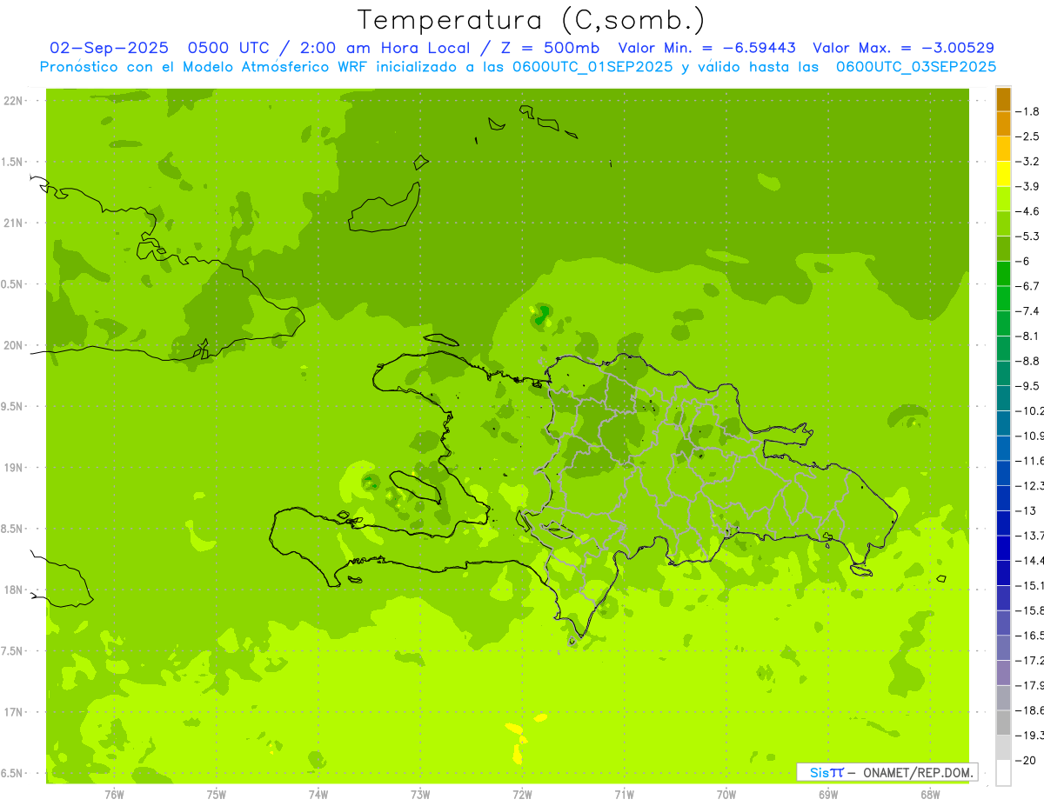The width and height of the screenshot is (1044, 806).
Task: Click the title "Temperatura (C,somb.)"
Action: point(532,20)
